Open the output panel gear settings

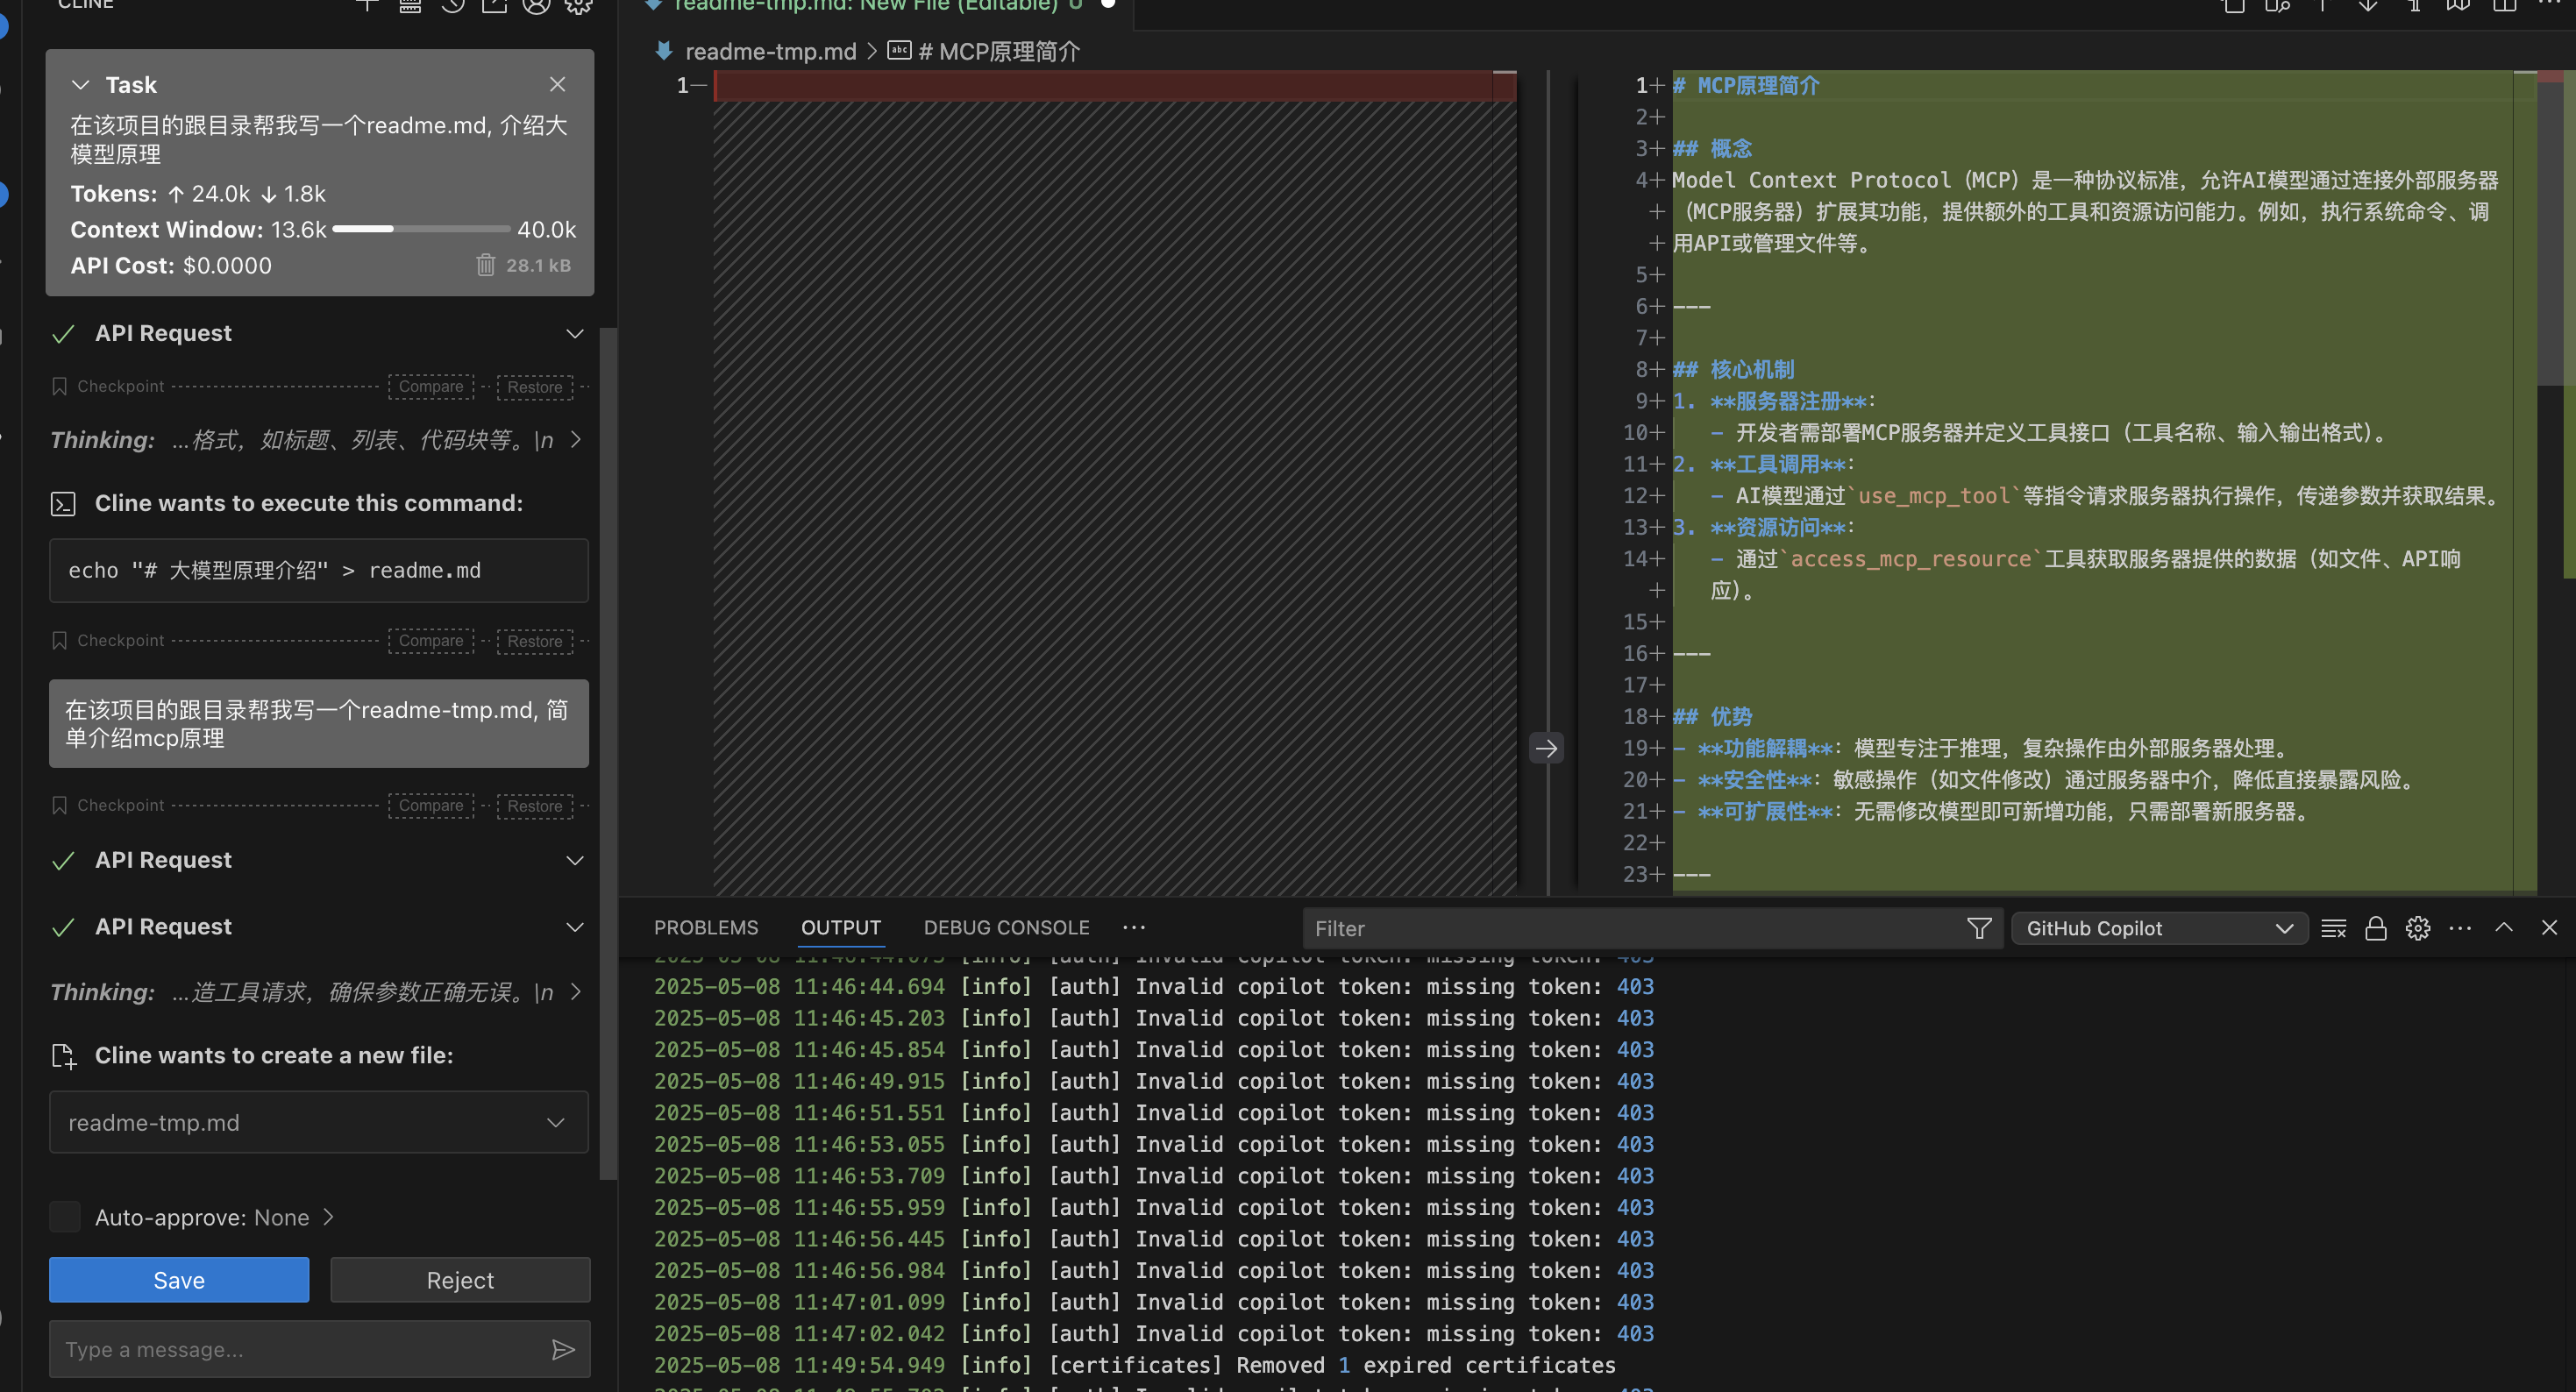click(x=2417, y=928)
